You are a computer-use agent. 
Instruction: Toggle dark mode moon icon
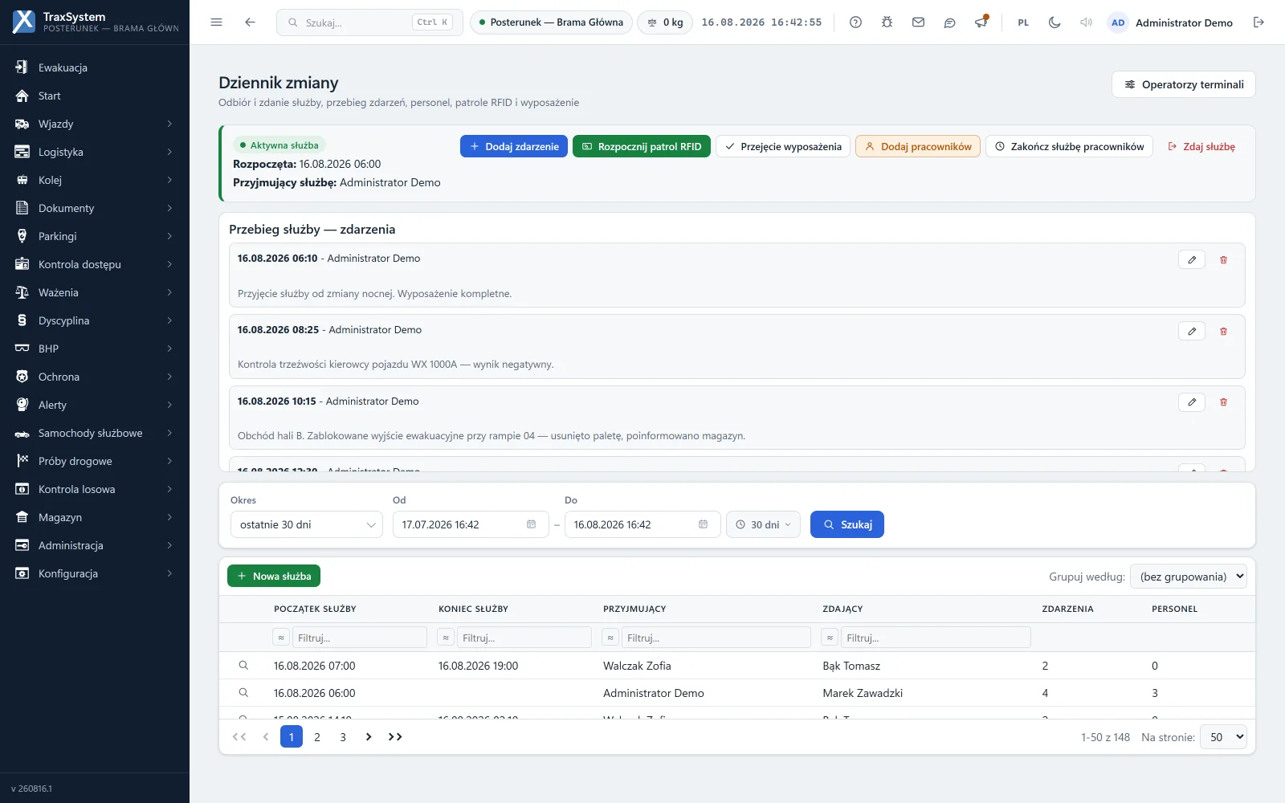pos(1055,22)
